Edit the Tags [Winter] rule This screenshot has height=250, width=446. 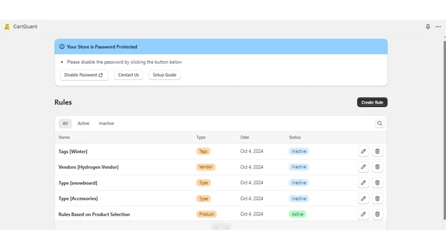363,151
